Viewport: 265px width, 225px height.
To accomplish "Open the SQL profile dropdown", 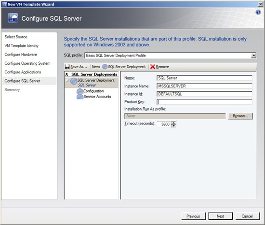I will tap(253, 56).
